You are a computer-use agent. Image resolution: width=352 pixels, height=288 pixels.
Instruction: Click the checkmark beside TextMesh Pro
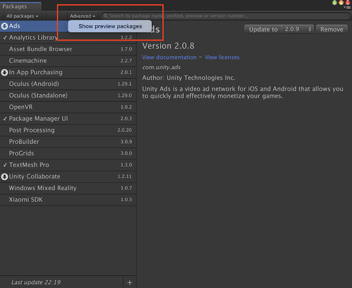click(5, 165)
